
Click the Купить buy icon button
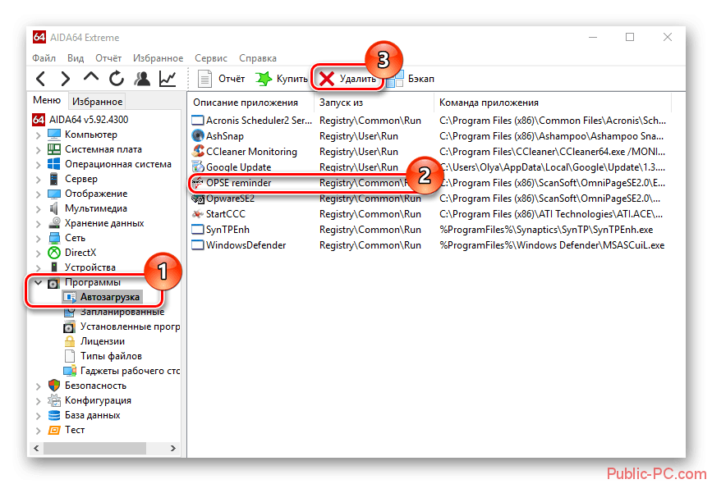point(281,79)
